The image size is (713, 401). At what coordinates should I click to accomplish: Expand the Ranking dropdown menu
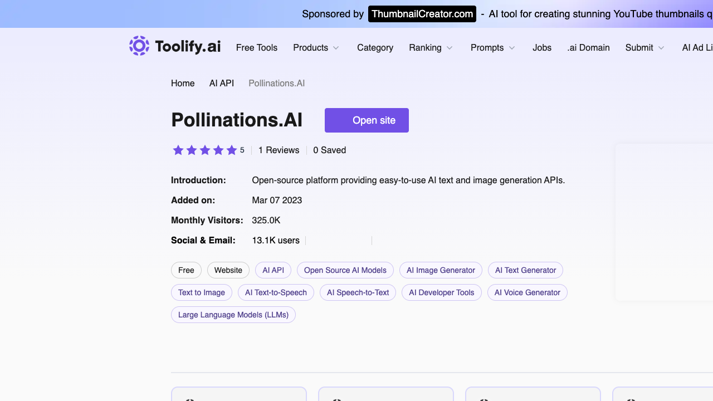pyautogui.click(x=431, y=48)
